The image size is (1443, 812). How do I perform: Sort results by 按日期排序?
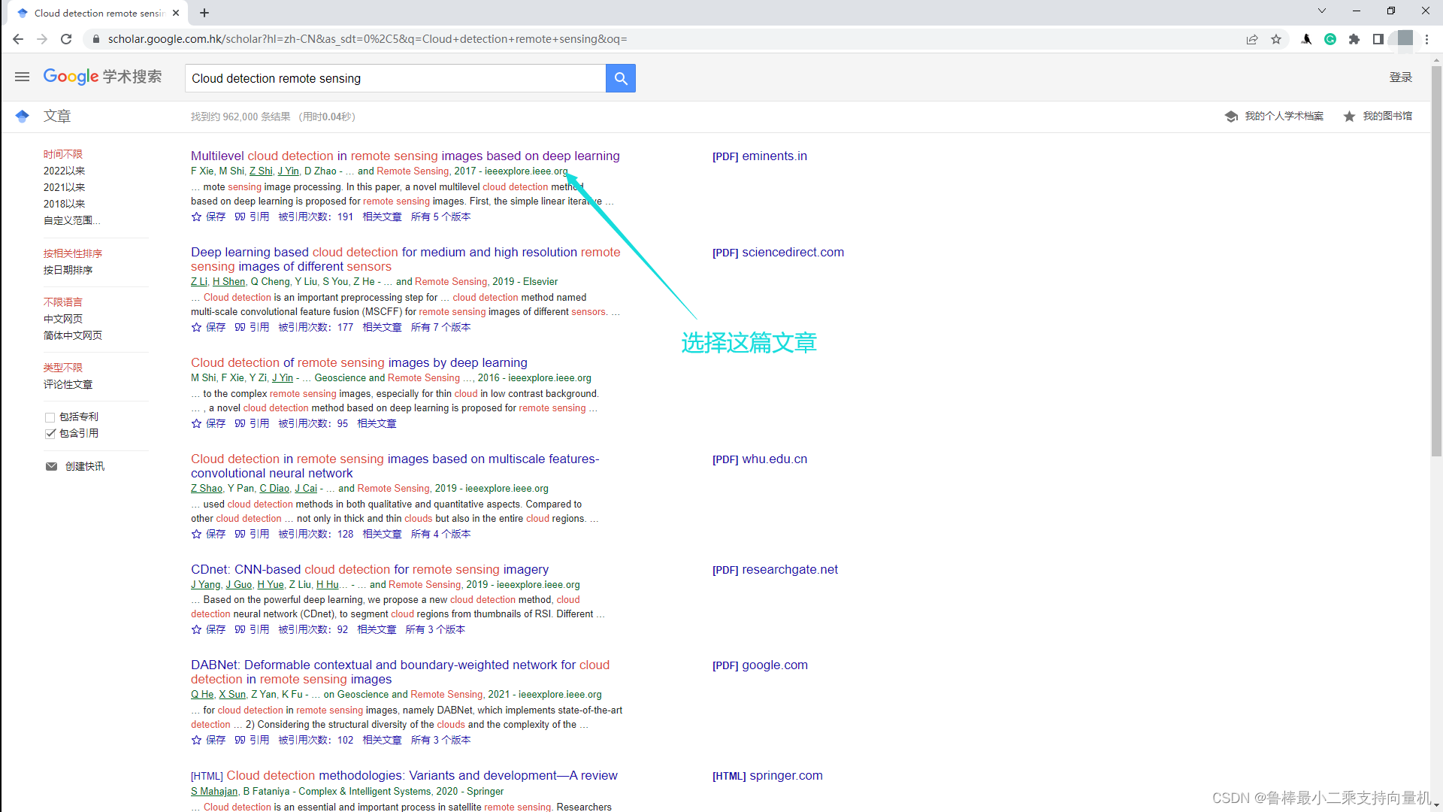[68, 270]
